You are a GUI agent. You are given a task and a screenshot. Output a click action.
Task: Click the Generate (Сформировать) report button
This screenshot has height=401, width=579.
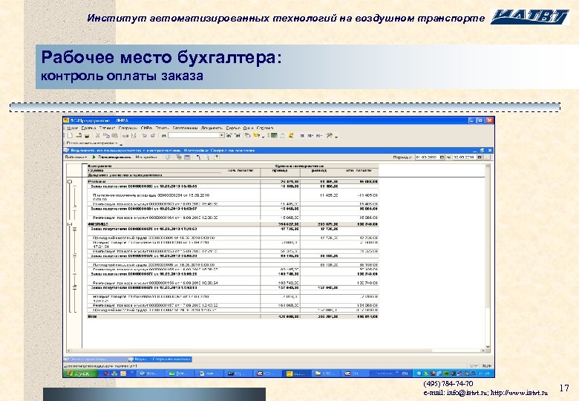(x=112, y=157)
